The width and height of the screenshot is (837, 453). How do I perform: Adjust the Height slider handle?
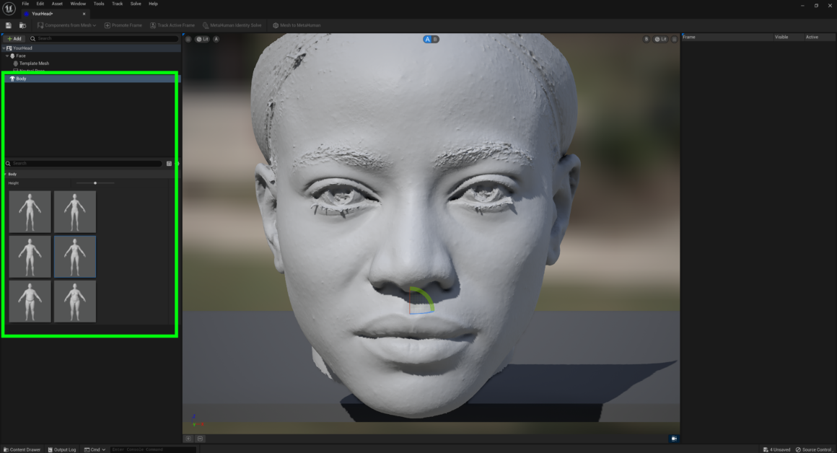[x=95, y=183]
